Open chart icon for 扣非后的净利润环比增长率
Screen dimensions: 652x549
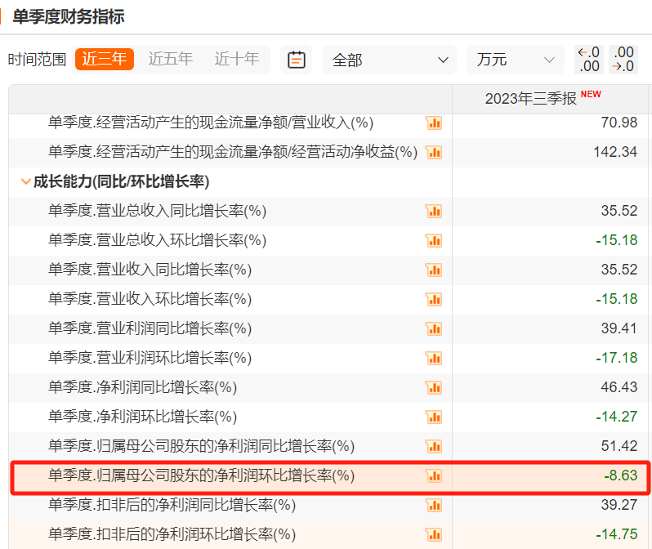[434, 534]
